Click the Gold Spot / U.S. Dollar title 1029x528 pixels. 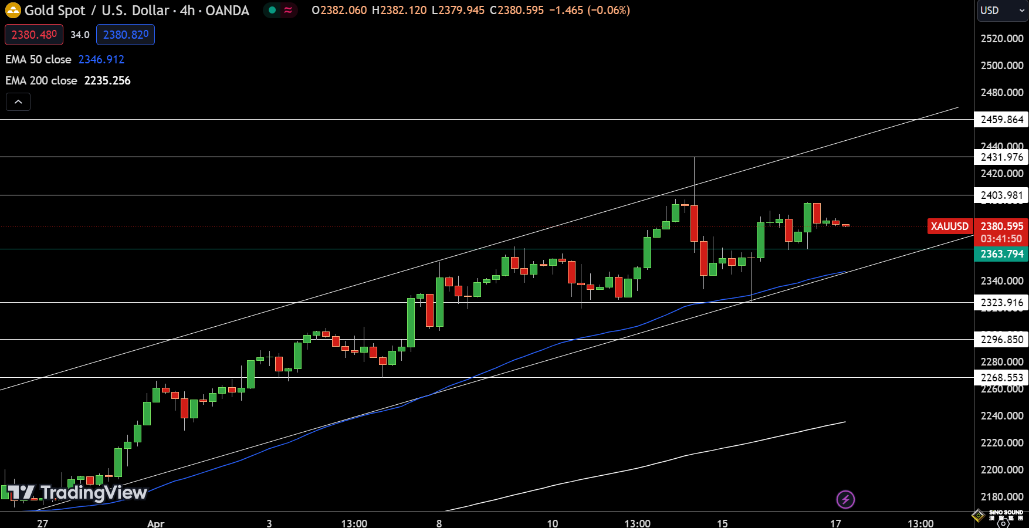pyautogui.click(x=137, y=11)
